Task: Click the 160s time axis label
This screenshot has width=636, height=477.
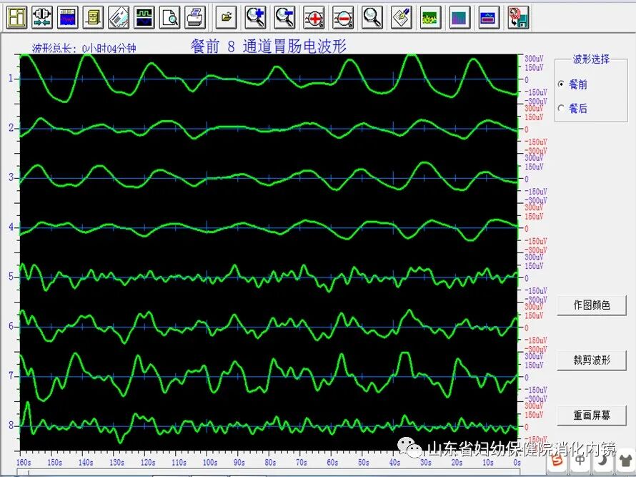Action: click(24, 463)
